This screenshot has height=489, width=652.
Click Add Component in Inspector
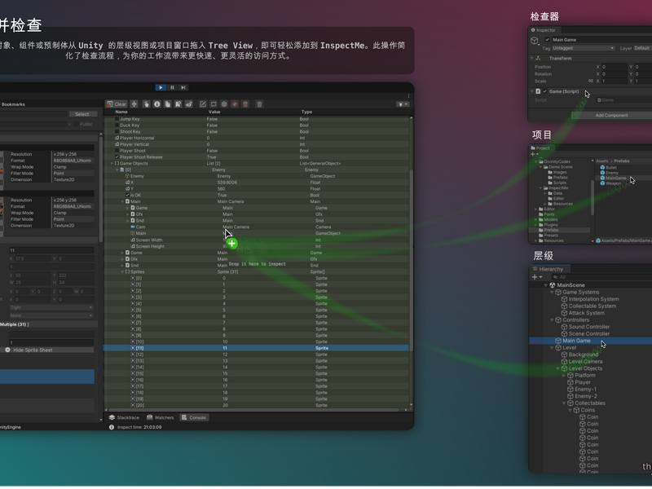612,116
